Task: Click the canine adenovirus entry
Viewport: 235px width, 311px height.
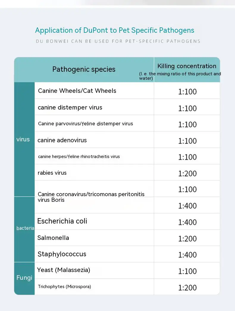Action: (x=62, y=140)
